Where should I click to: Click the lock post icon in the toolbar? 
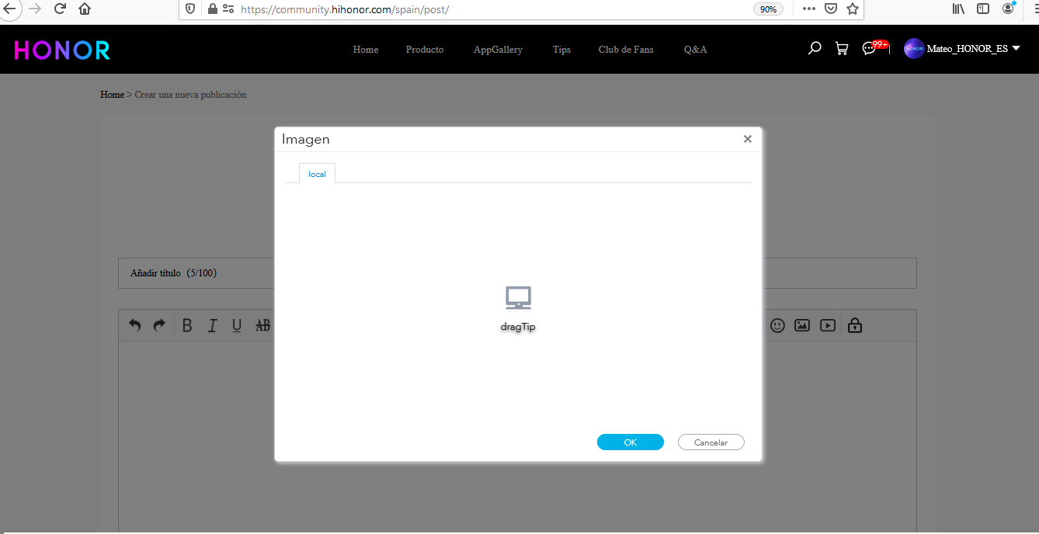[x=854, y=325]
